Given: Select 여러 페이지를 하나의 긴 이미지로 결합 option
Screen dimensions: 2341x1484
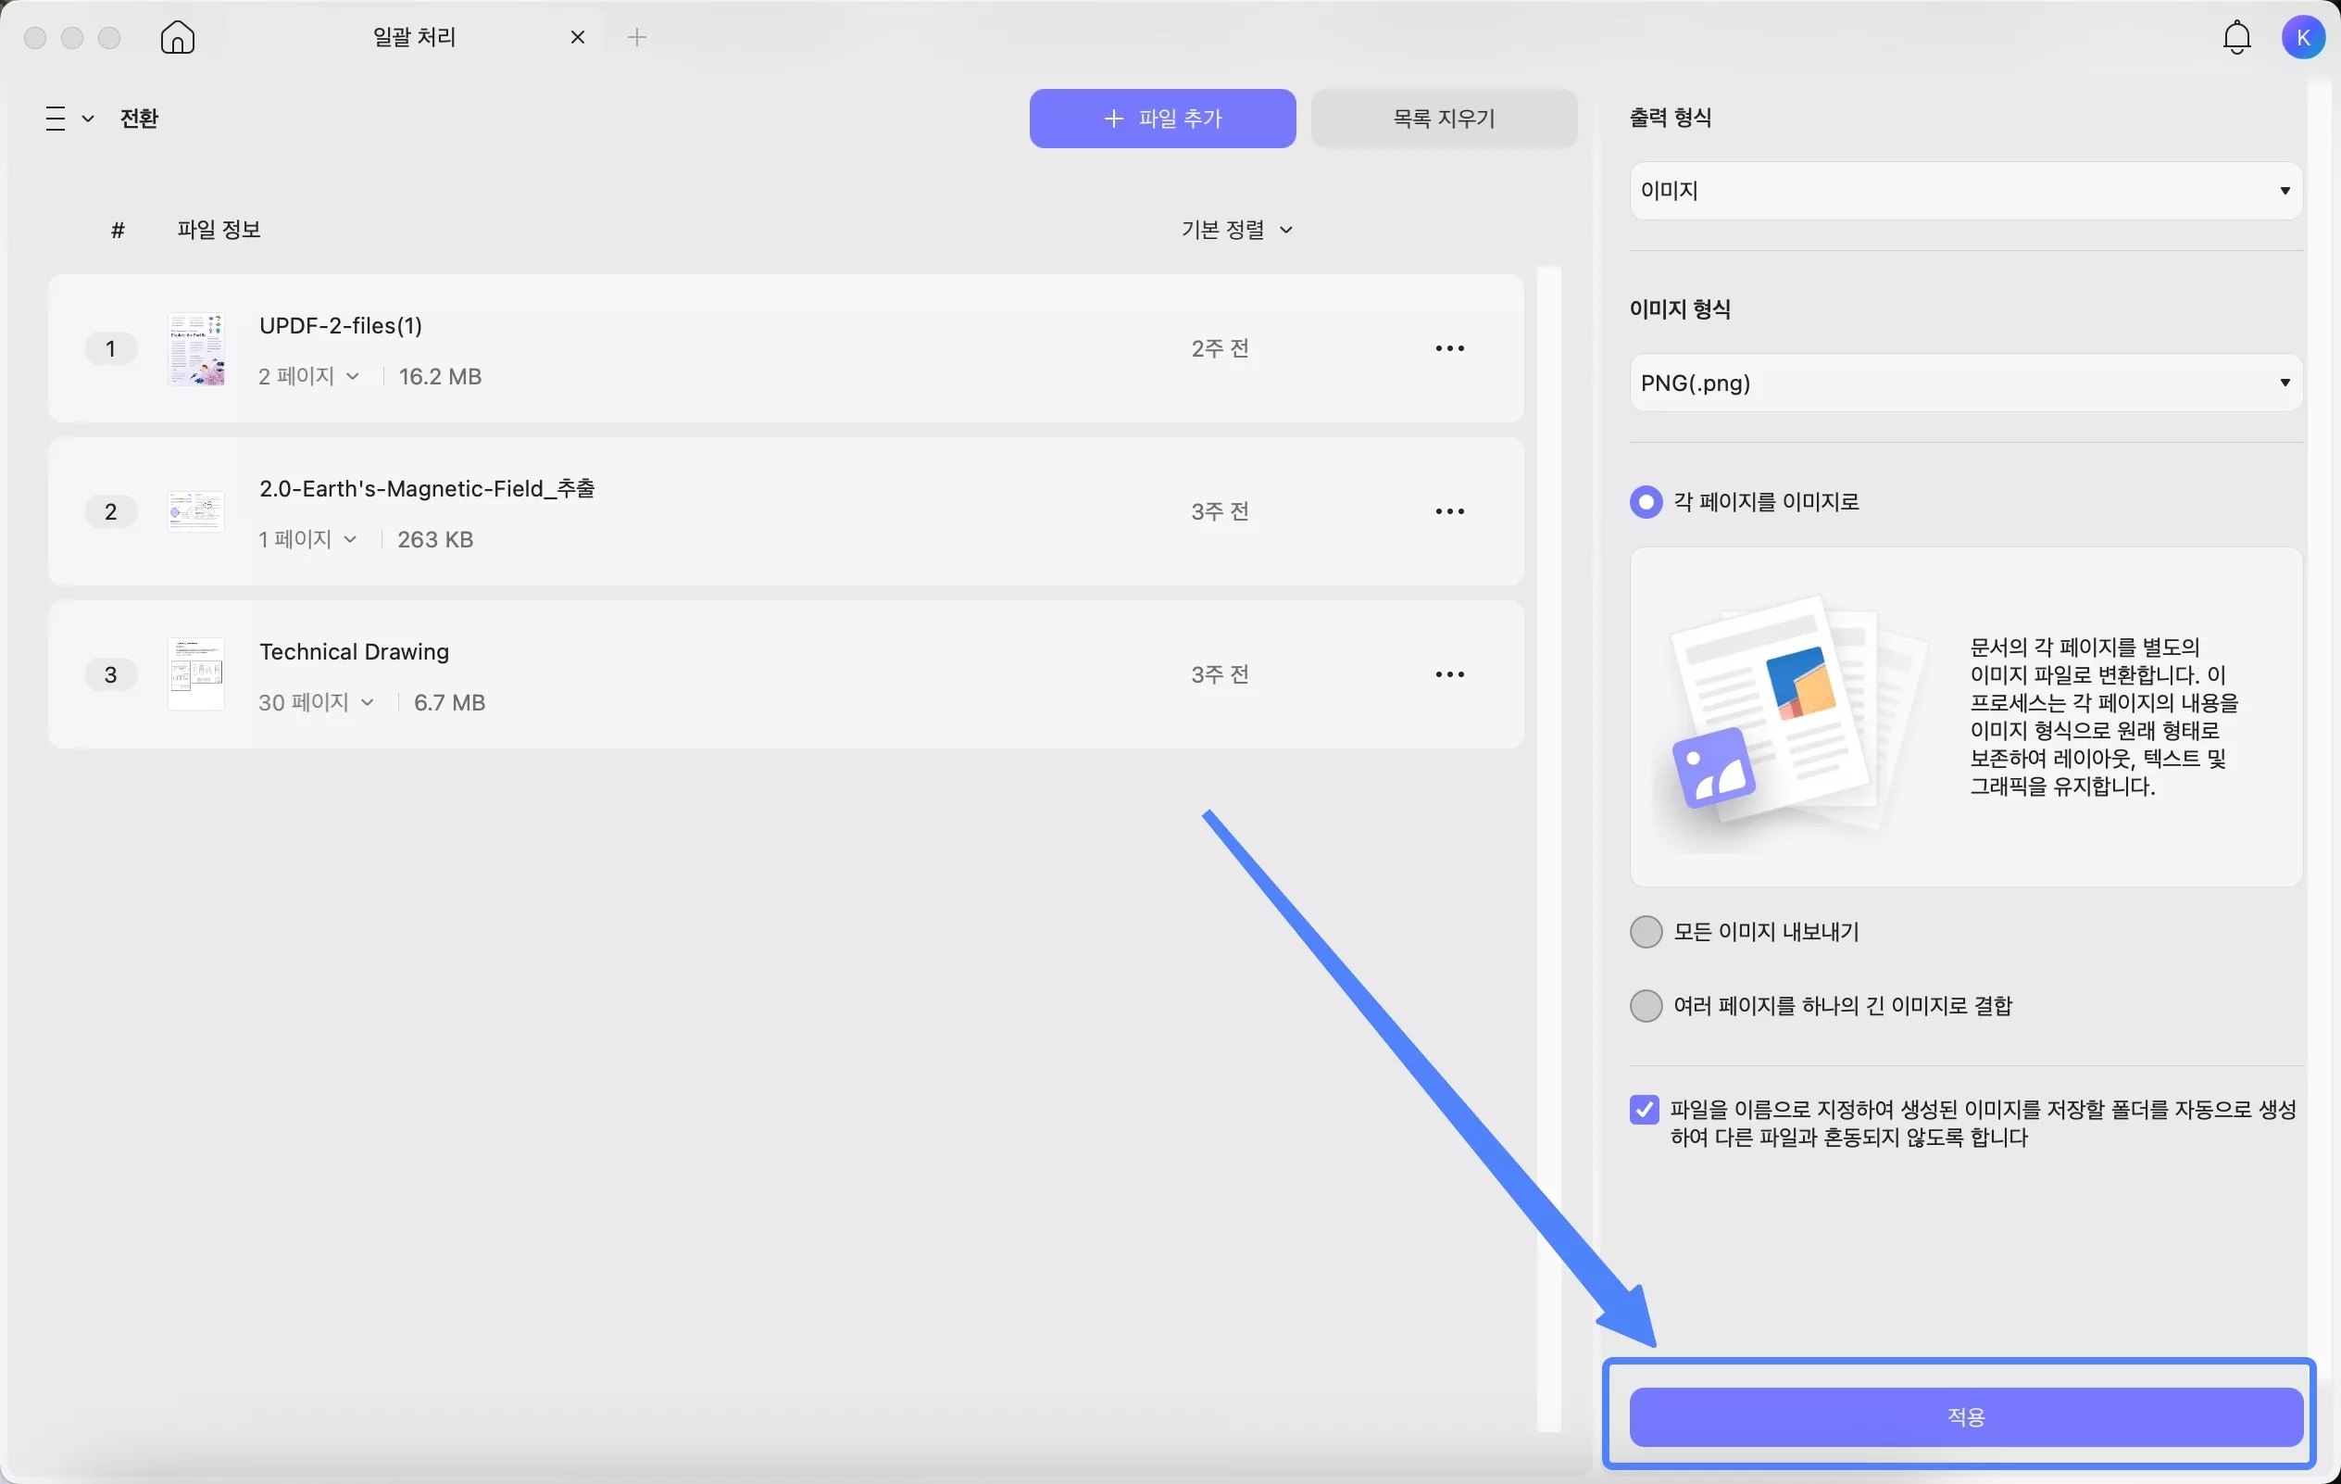Looking at the screenshot, I should tap(1645, 1005).
